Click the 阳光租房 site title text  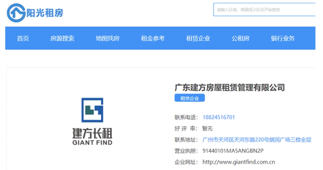click(x=45, y=13)
